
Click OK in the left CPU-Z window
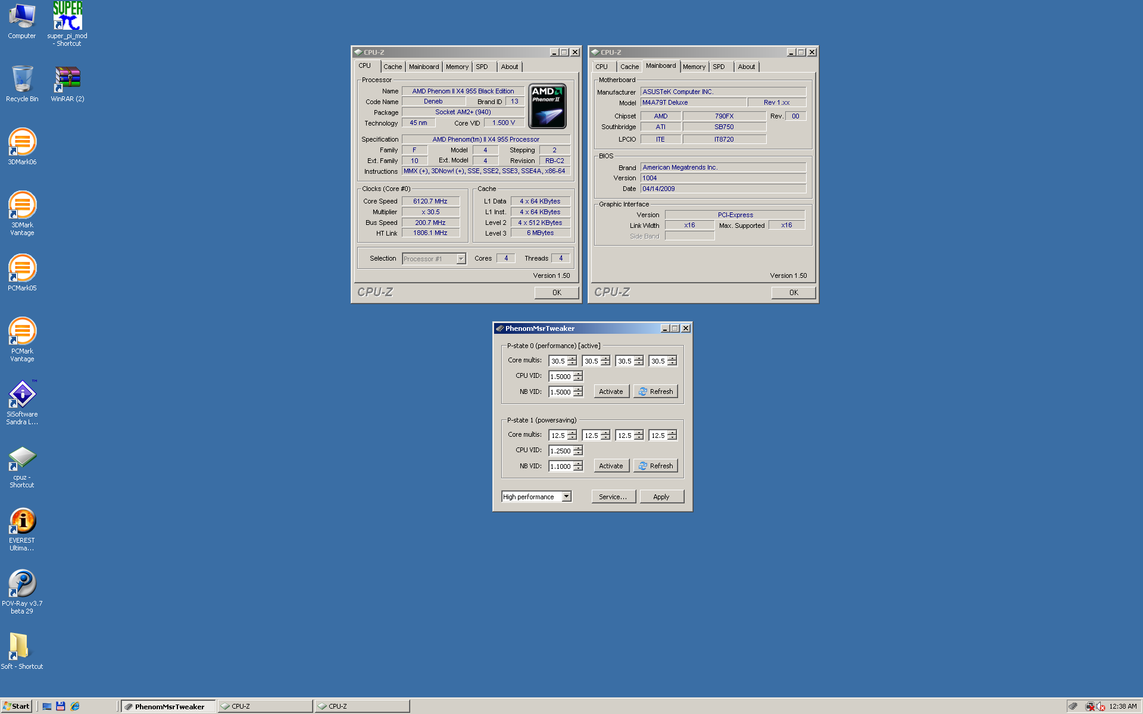(557, 292)
